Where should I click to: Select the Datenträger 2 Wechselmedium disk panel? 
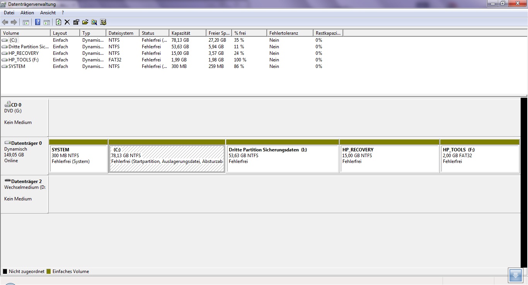point(24,194)
